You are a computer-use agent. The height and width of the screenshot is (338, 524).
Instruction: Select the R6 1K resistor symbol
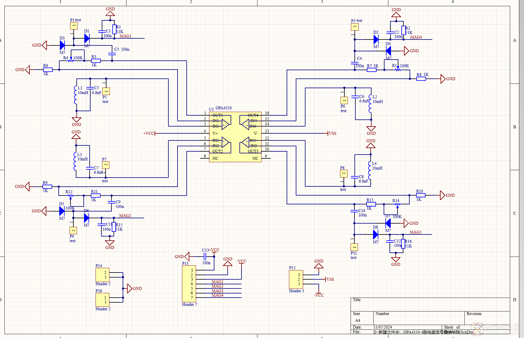pyautogui.click(x=48, y=70)
